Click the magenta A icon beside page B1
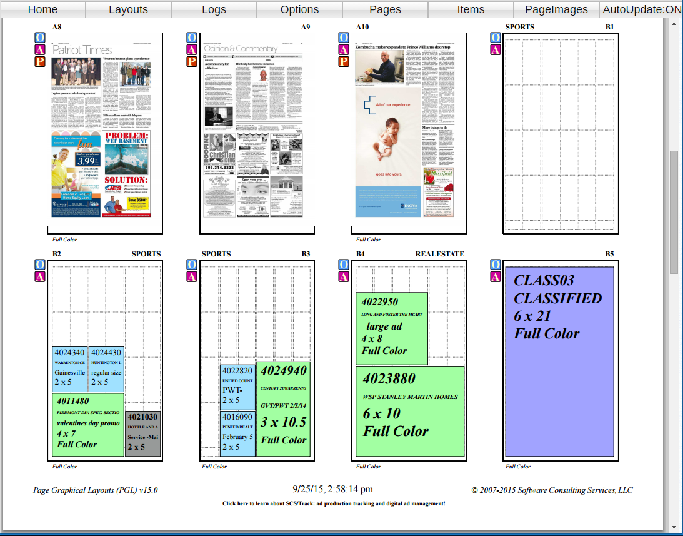Viewport: 683px width, 536px height. [x=496, y=49]
